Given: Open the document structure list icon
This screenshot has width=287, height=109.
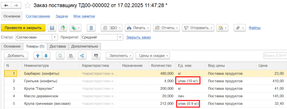Looking at the screenshot, I should pos(91,28).
